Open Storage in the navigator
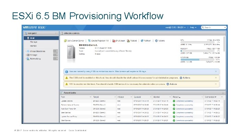 34,55
